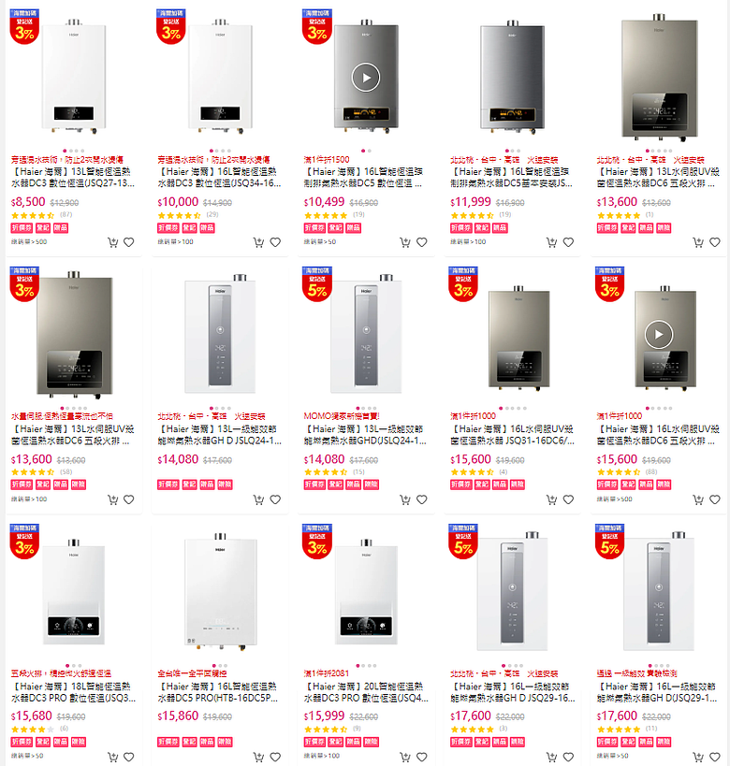Heart the $15,999 20L DC3 PRO heater

click(x=421, y=757)
